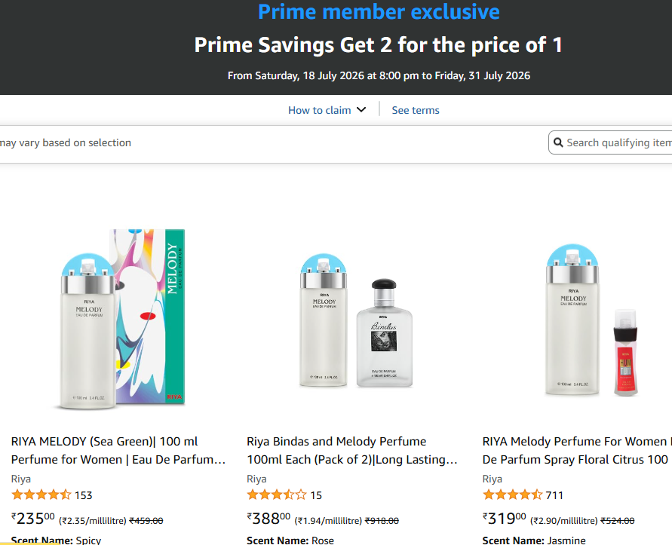Open RIYA MELODY (Sea Green) product title
672x545 pixels.
(x=118, y=450)
